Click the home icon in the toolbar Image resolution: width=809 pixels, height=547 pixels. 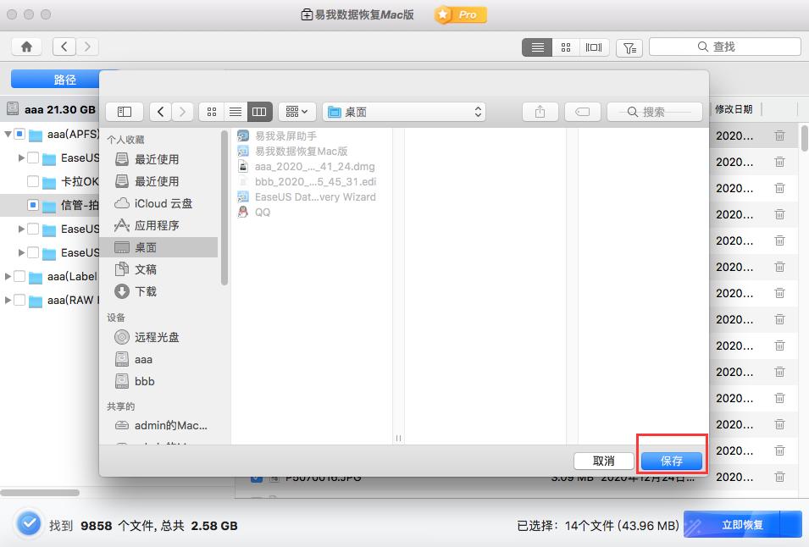(27, 47)
